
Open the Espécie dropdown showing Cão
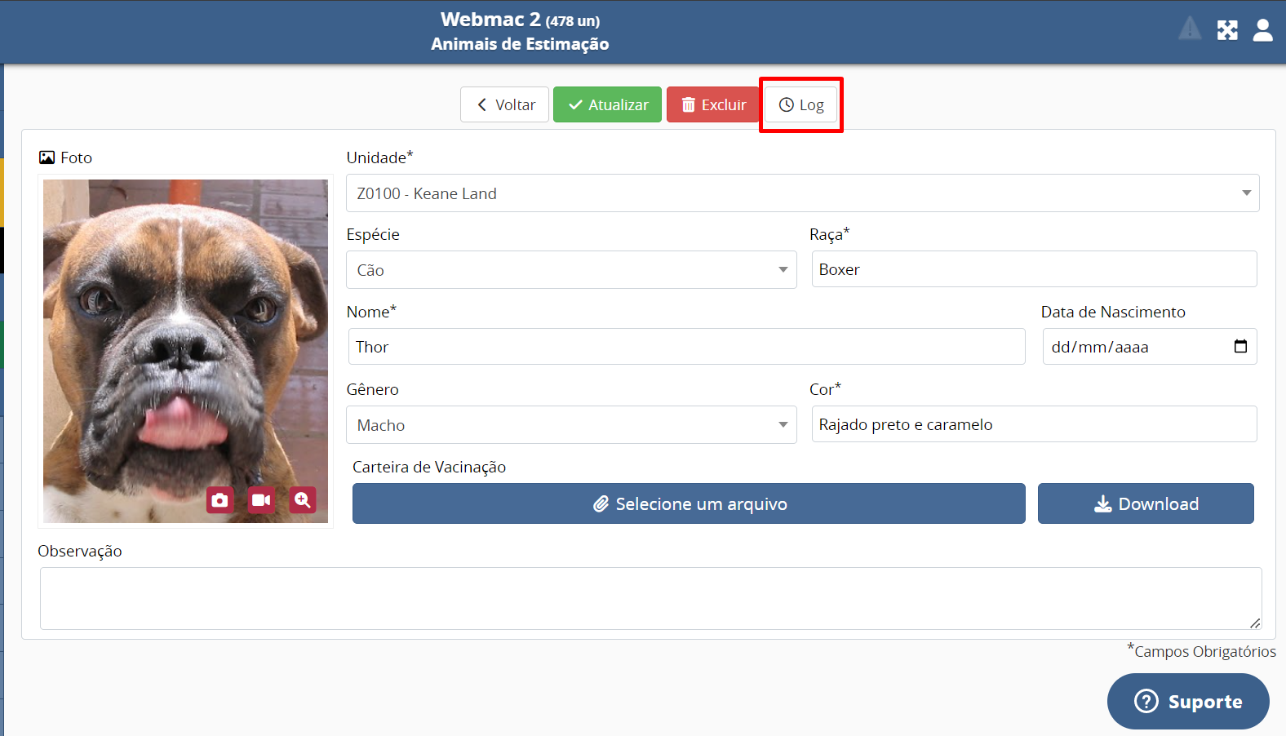571,270
